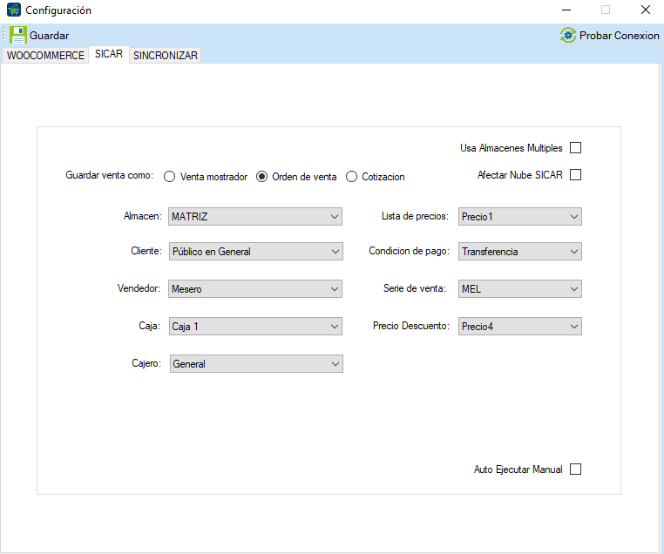The image size is (664, 554).
Task: Click the Lista de precios: label
Action: click(415, 216)
